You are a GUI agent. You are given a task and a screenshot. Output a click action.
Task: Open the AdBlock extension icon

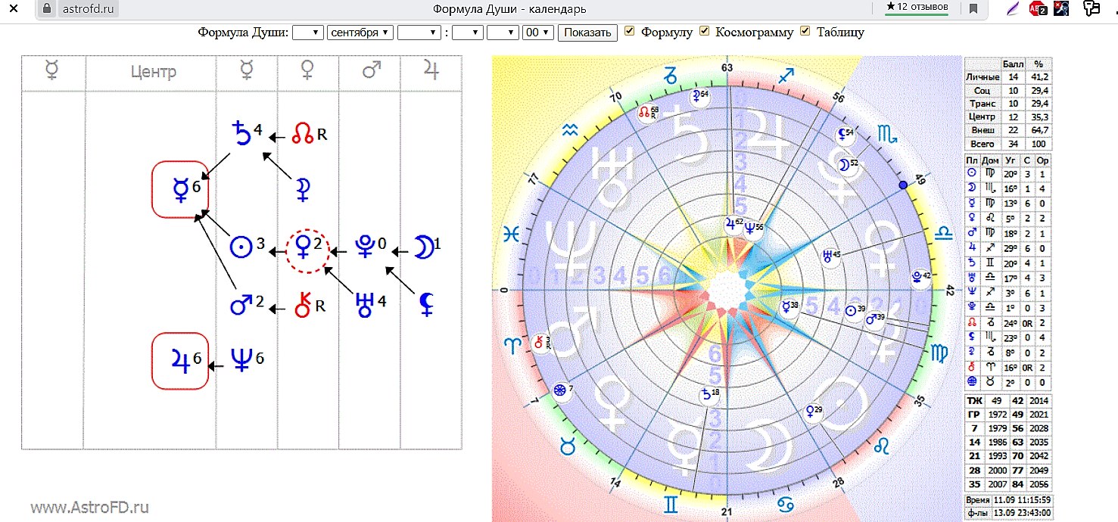(1039, 9)
